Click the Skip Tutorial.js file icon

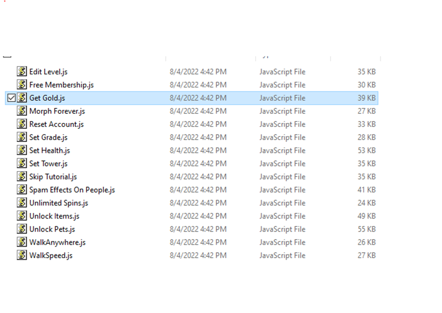point(22,177)
